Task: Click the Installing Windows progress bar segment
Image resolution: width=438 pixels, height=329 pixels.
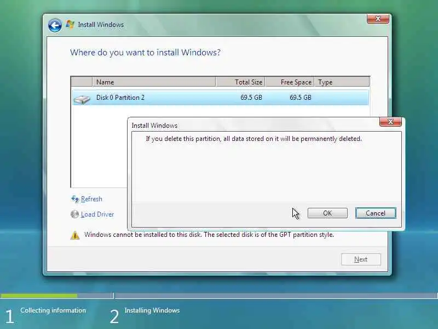Action: click(276, 296)
